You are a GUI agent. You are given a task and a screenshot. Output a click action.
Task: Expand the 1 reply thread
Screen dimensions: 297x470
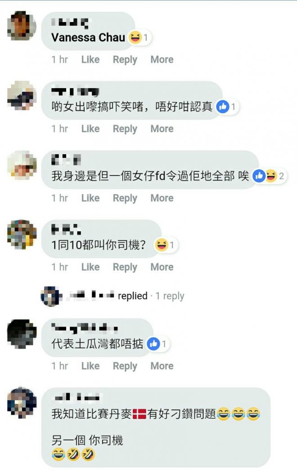[x=170, y=296]
